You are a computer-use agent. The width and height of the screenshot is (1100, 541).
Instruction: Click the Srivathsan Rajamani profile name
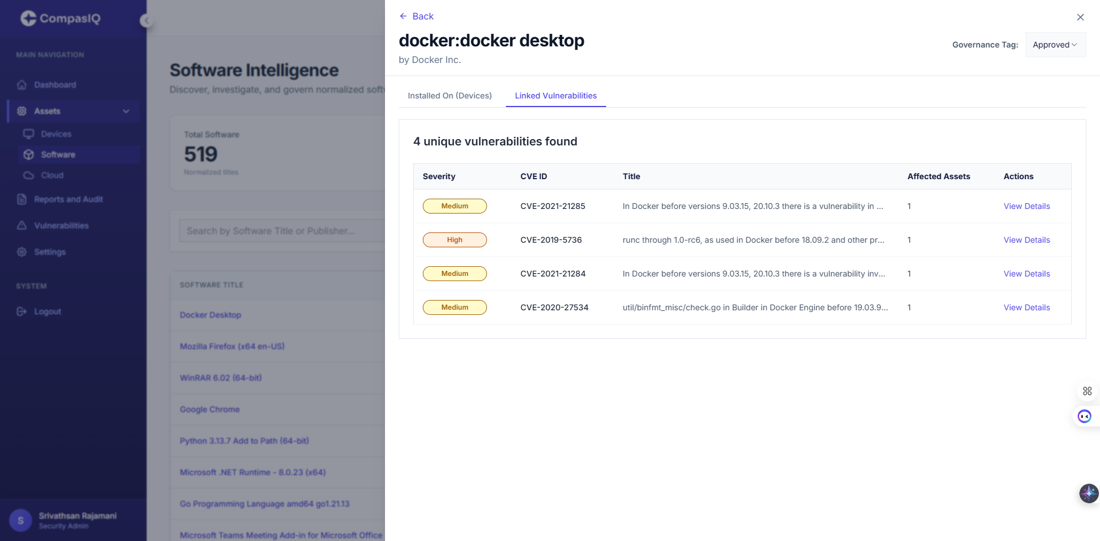point(78,516)
